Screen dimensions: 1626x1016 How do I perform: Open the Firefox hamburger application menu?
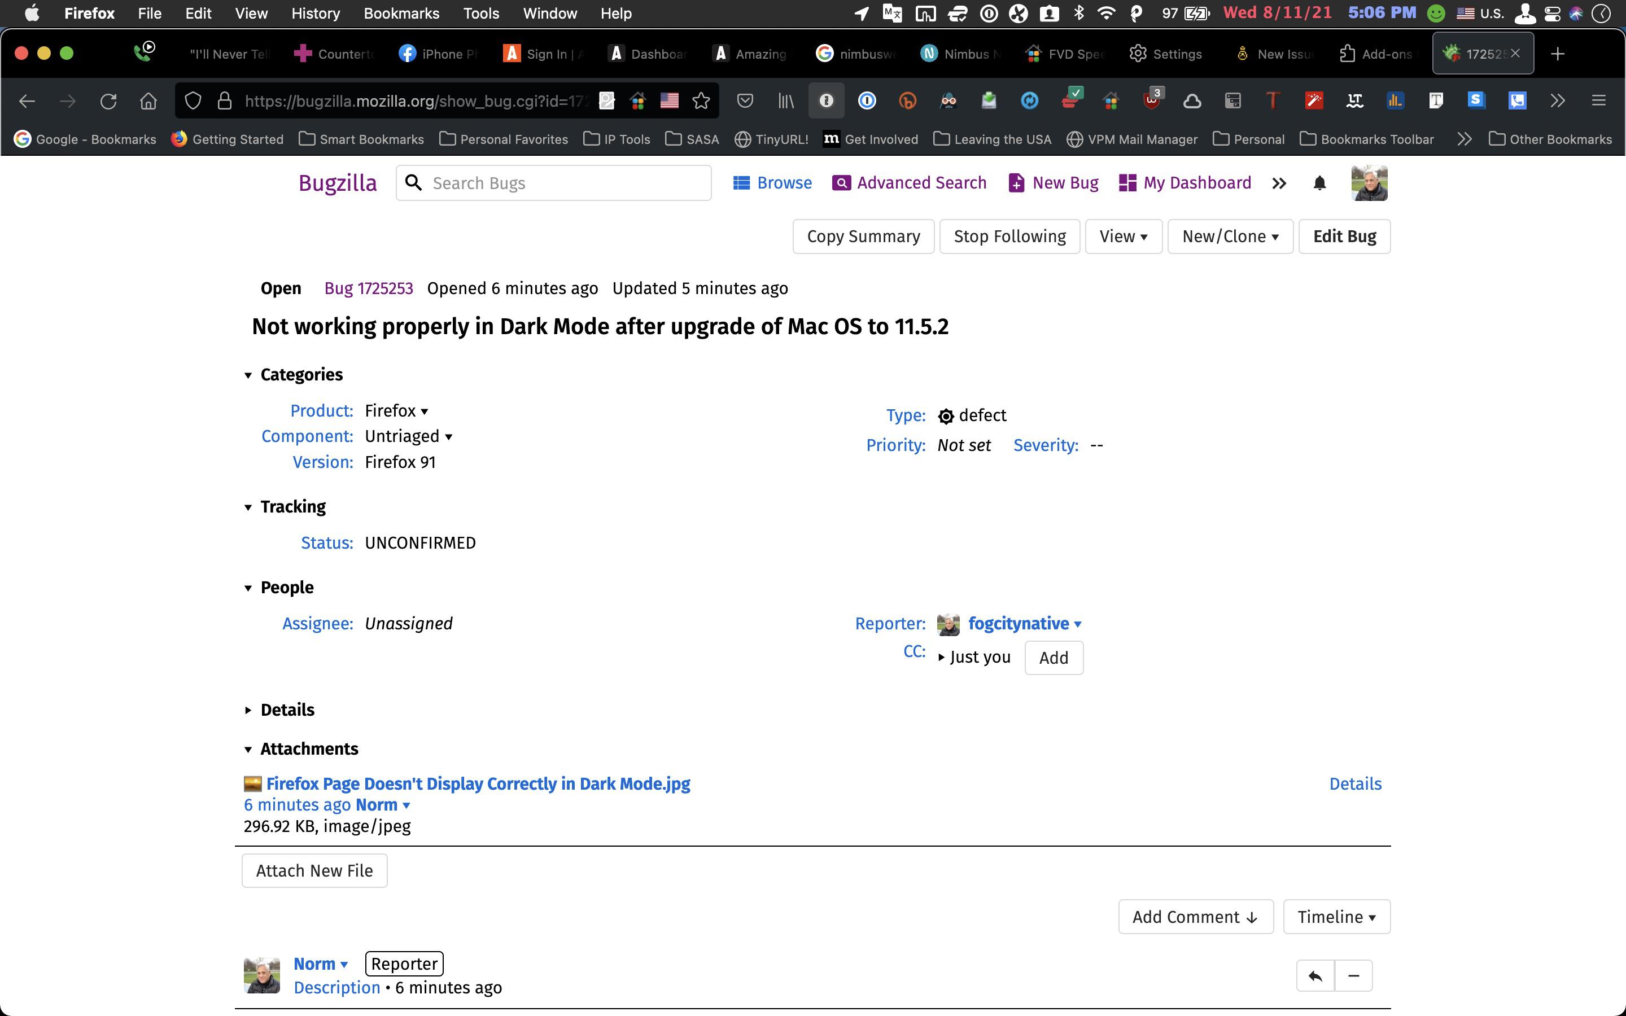[x=1598, y=101]
